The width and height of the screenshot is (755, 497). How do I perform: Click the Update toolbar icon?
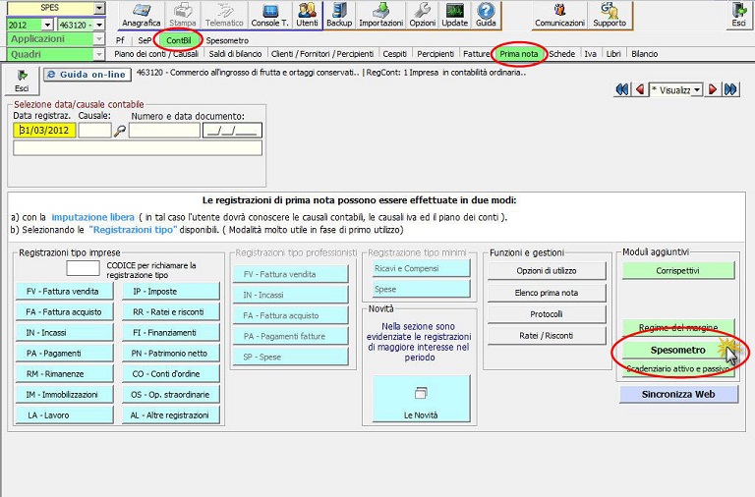(x=454, y=15)
